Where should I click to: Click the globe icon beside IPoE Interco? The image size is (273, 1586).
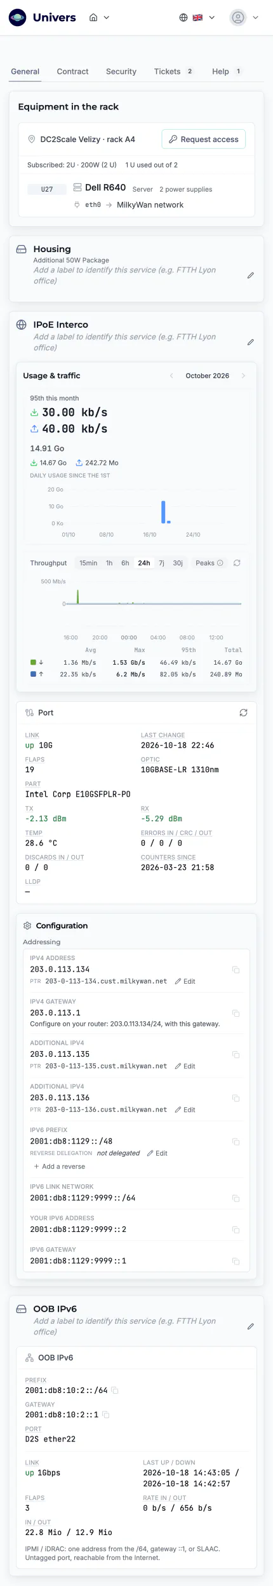(21, 325)
